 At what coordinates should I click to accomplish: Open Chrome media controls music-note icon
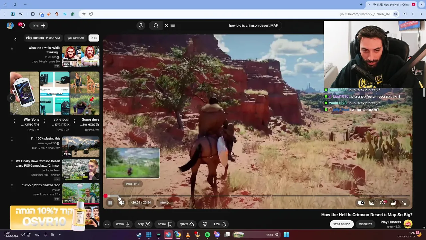[x=21, y=14]
